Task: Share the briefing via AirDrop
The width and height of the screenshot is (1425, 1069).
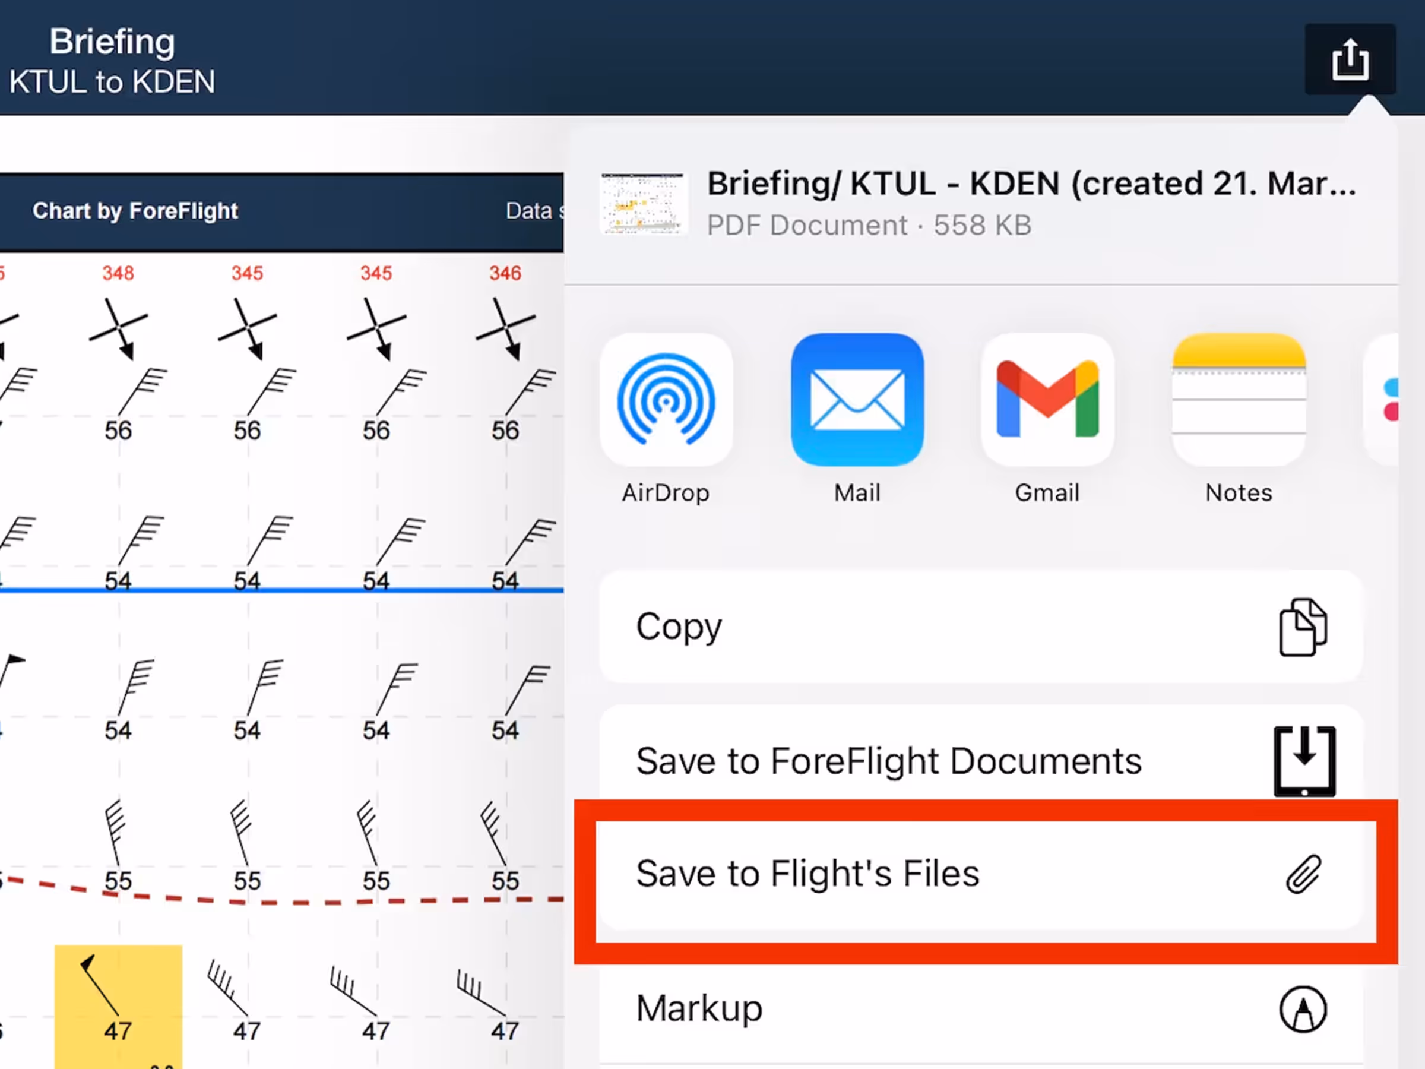Action: [x=666, y=400]
